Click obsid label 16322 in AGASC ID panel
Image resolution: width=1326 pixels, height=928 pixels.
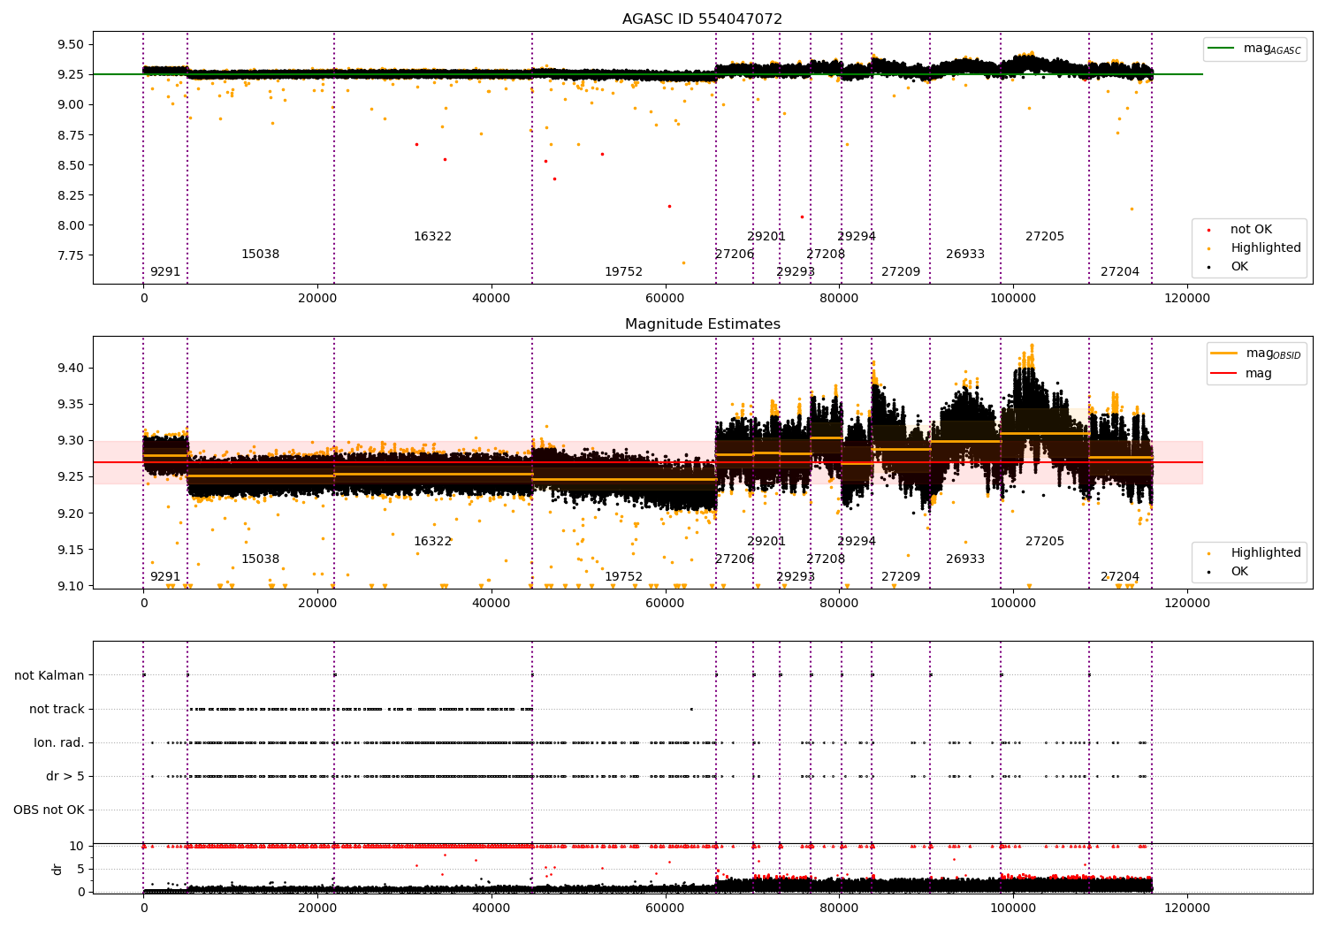click(432, 237)
